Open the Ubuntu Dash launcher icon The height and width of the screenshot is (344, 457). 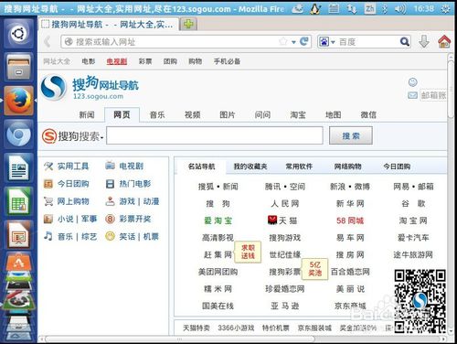pyautogui.click(x=18, y=33)
